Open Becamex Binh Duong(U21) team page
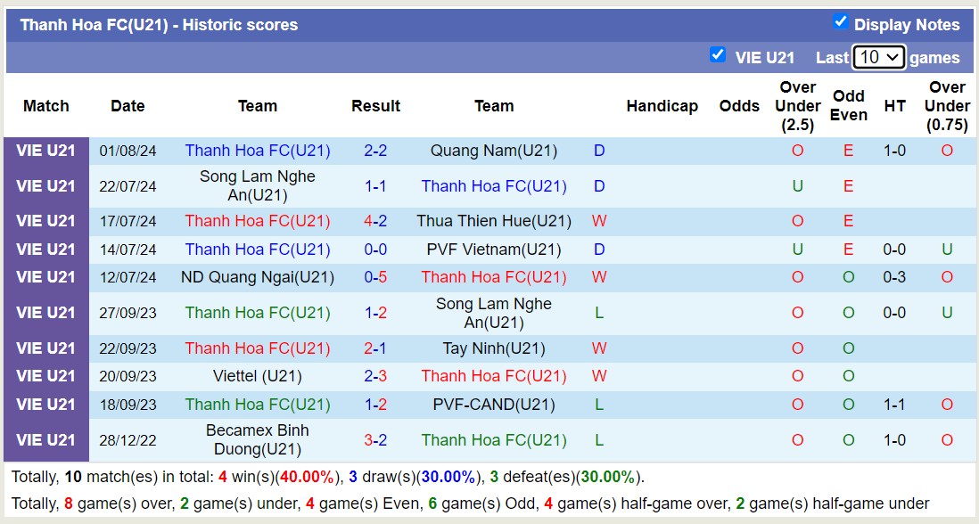This screenshot has height=524, width=979. pyautogui.click(x=258, y=439)
